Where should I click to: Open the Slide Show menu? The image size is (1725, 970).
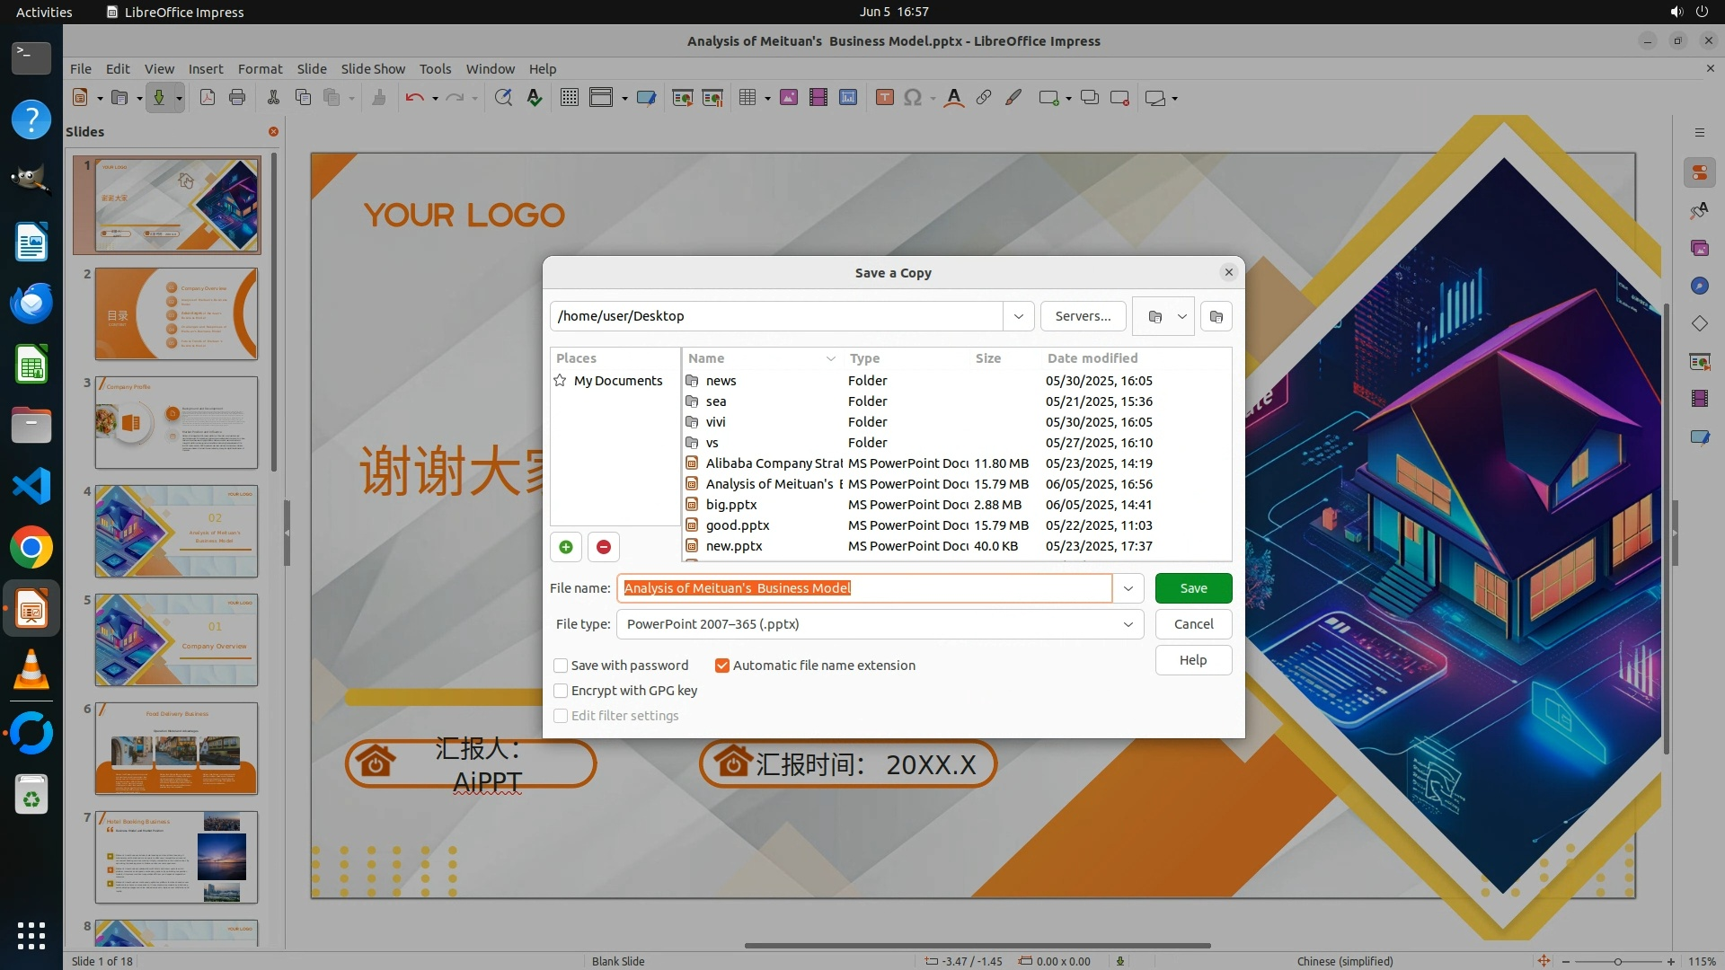coord(372,69)
